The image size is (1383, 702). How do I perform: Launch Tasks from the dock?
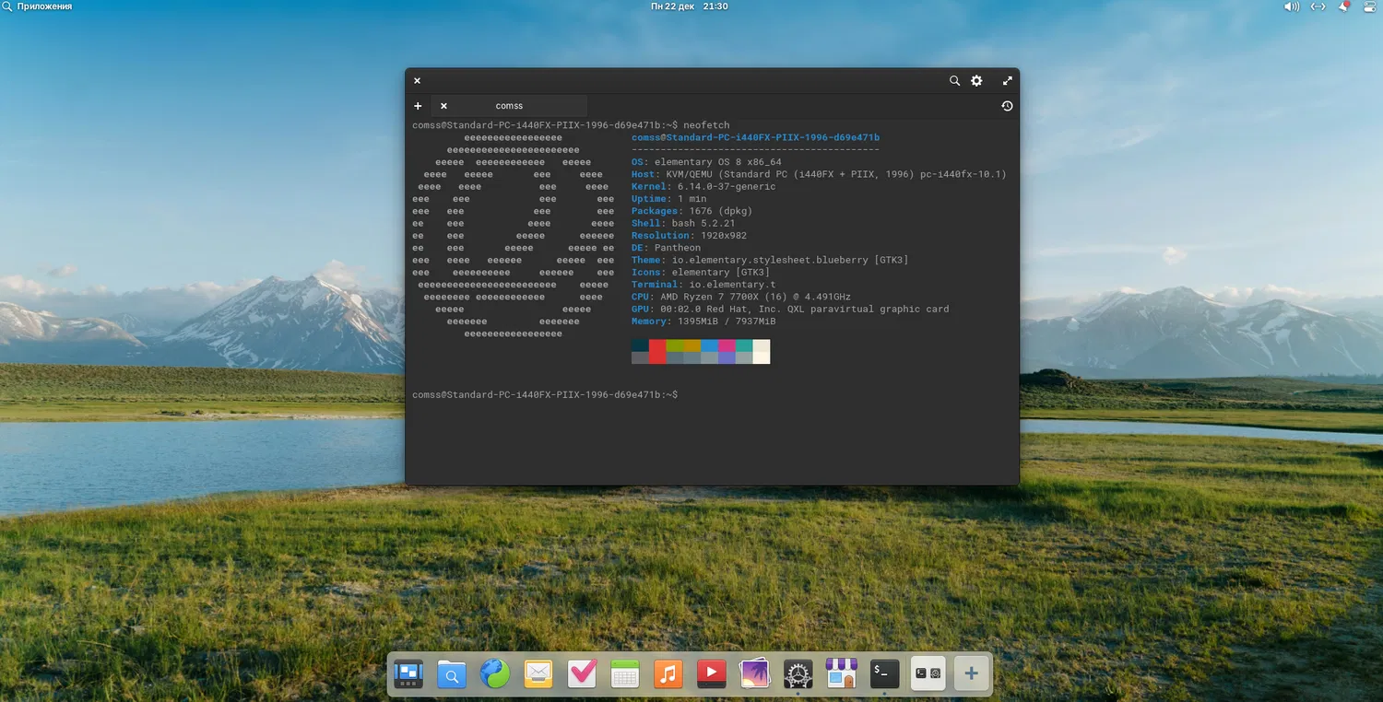pos(582,674)
